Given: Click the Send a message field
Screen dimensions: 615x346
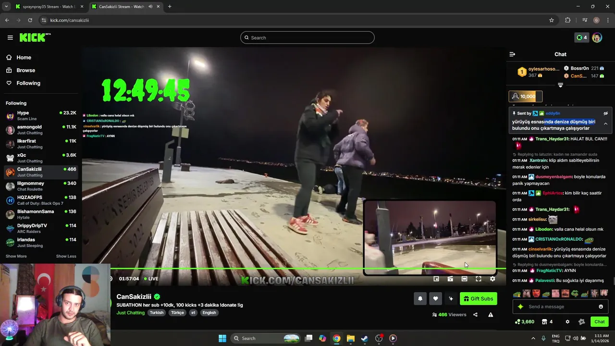Looking at the screenshot, I should point(560,307).
